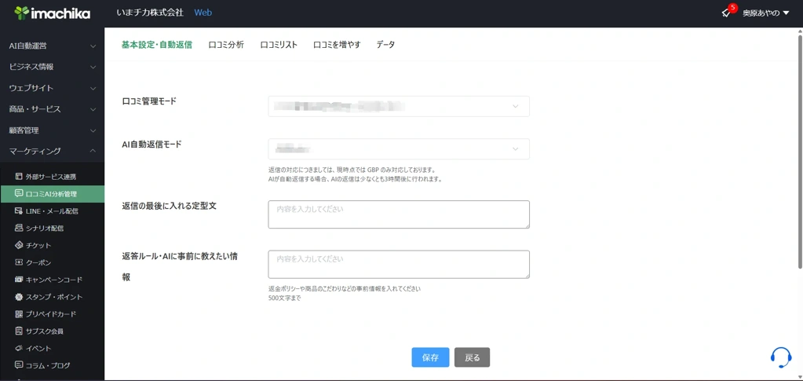Switch to the 基本設定・自動返信 tab
This screenshot has width=803, height=381.
tap(157, 45)
